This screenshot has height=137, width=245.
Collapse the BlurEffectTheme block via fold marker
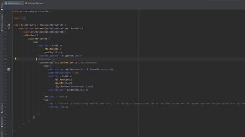pyautogui.click(x=13, y=39)
